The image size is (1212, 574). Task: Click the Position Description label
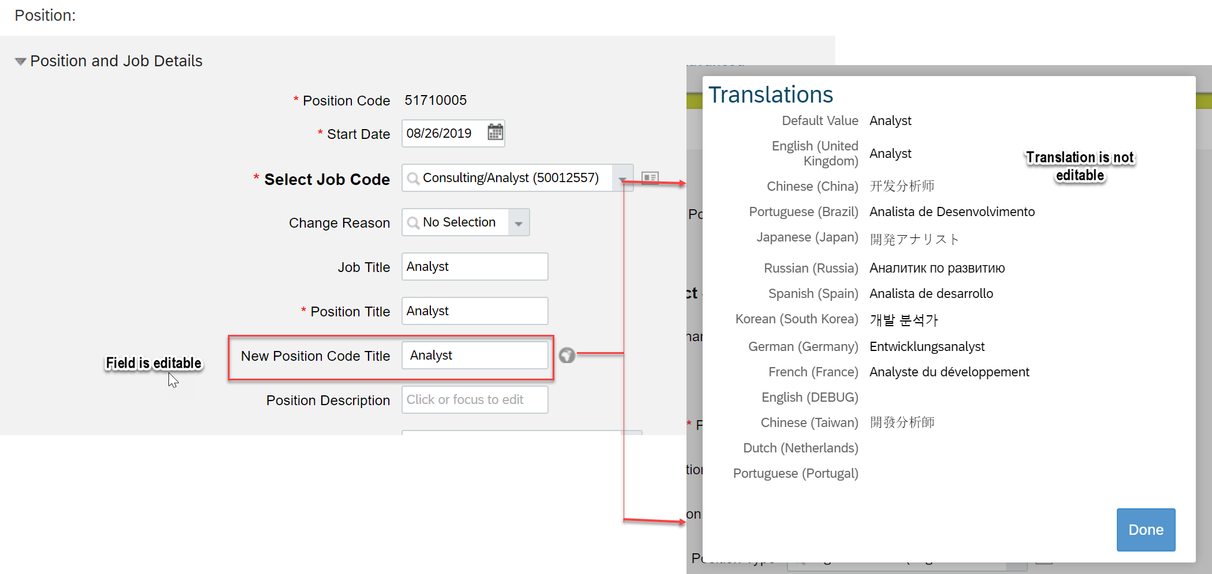pos(328,401)
